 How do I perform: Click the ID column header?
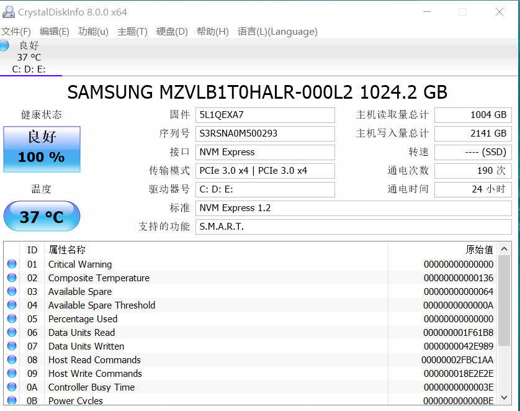click(x=32, y=250)
